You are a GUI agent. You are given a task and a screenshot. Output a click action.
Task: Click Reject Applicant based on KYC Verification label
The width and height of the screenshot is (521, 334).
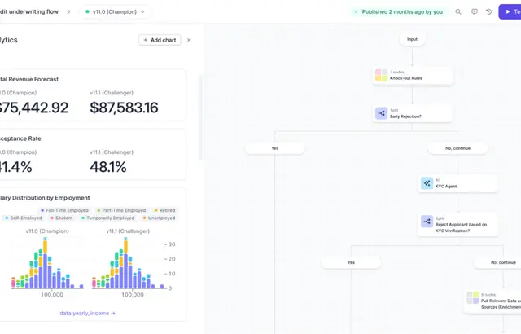click(462, 227)
